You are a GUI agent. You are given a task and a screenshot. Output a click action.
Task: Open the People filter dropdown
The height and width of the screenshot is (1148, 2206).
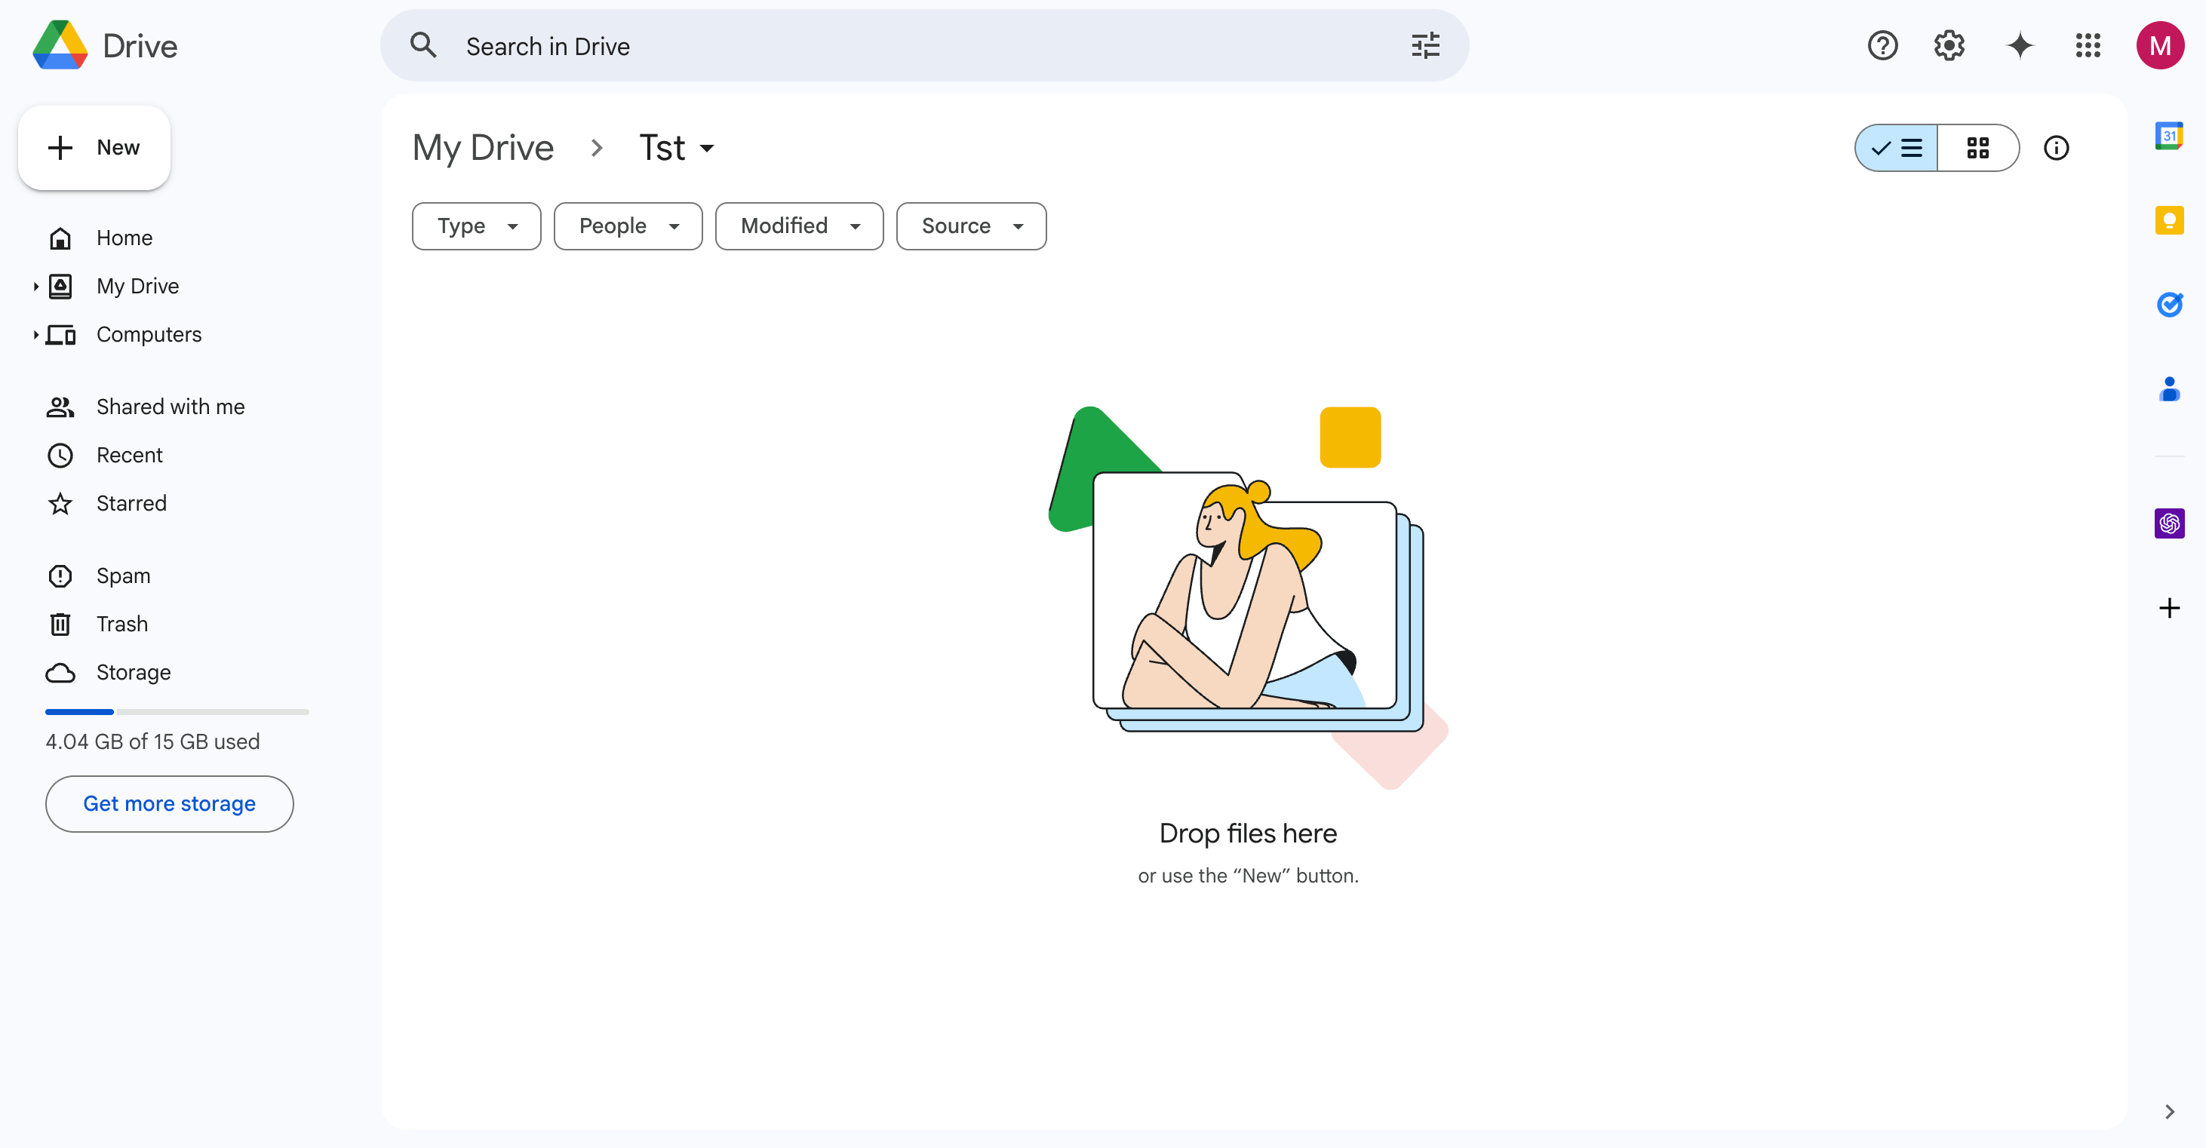pyautogui.click(x=628, y=226)
